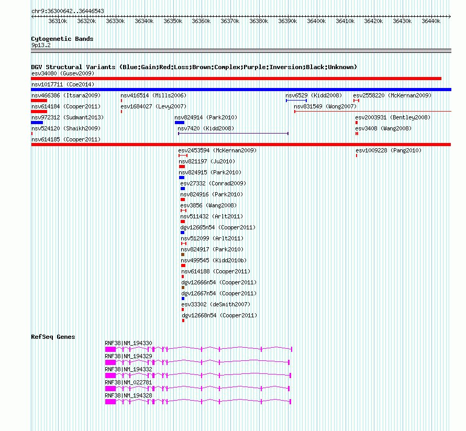Click the chr9:36300642..36446543 coordinate label
The width and height of the screenshot is (466, 431).
pyautogui.click(x=68, y=11)
